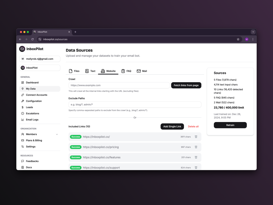Click 2 Mail (522 chars) entry

[224, 102]
